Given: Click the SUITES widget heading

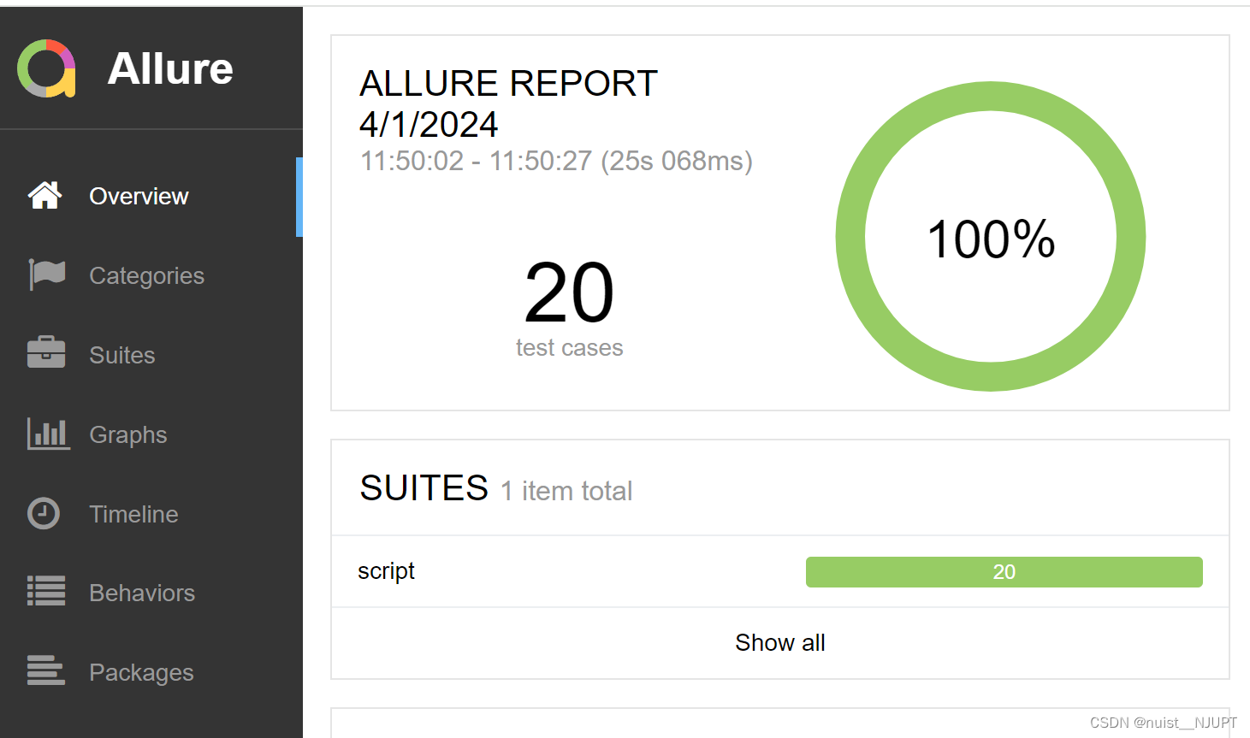Looking at the screenshot, I should click(x=424, y=488).
